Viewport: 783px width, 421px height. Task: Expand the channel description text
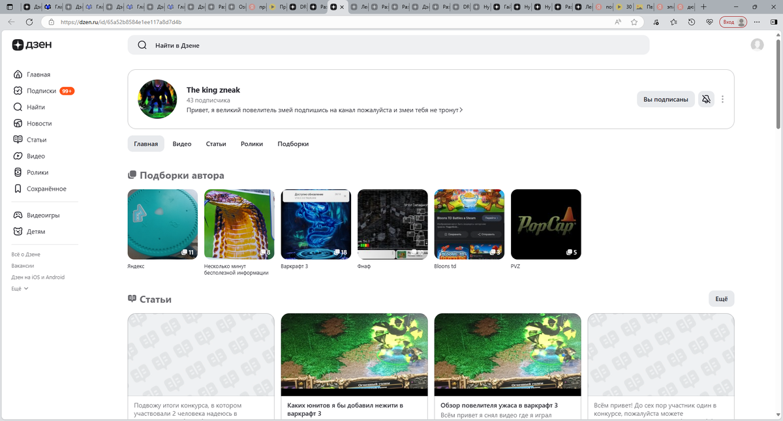click(324, 110)
